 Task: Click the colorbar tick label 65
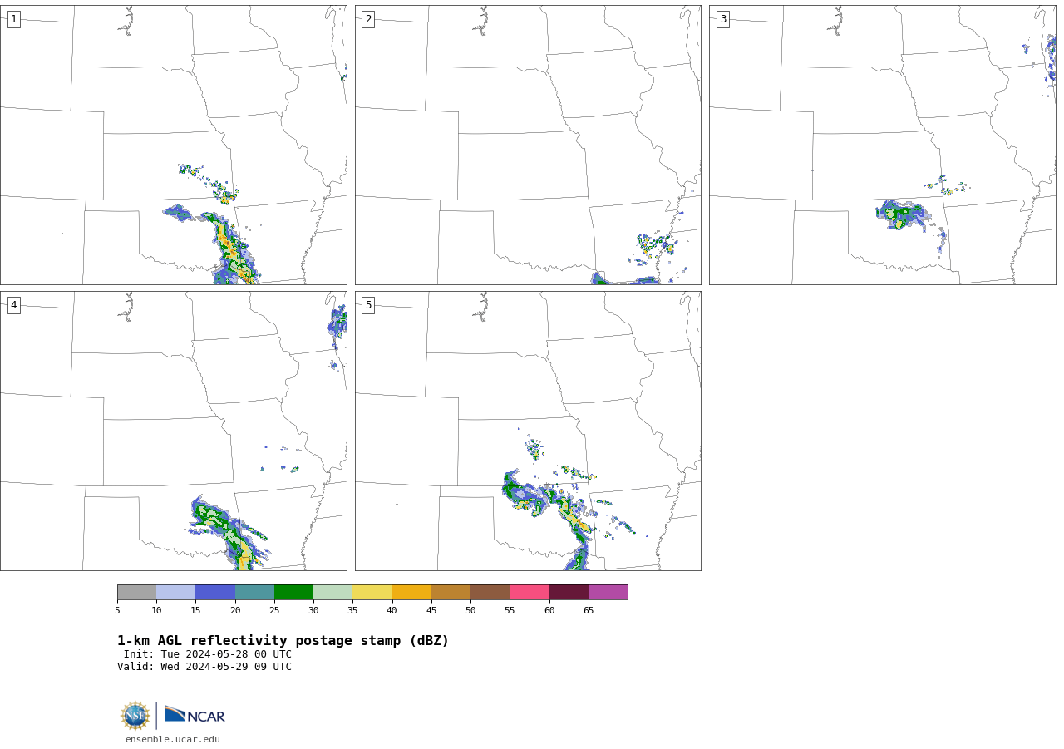coord(589,611)
